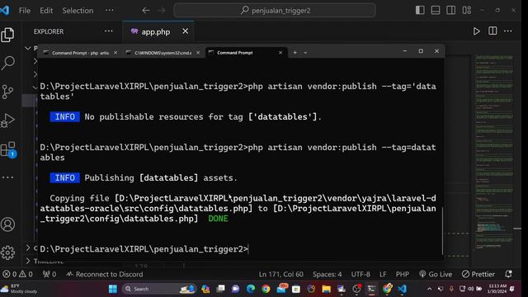Open Windows Start menu
Image resolution: width=528 pixels, height=297 pixels.
113,289
